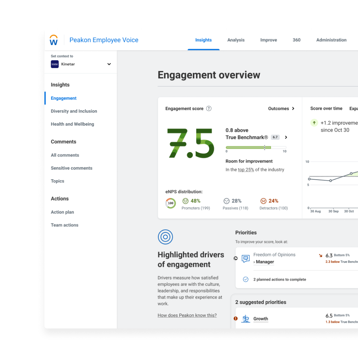Expand True Benchmark details via its chevron

pos(286,137)
